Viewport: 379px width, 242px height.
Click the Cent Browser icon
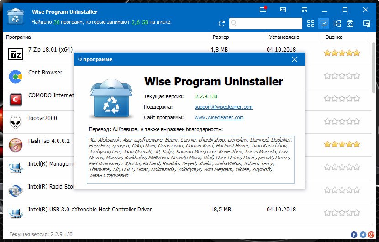point(16,77)
